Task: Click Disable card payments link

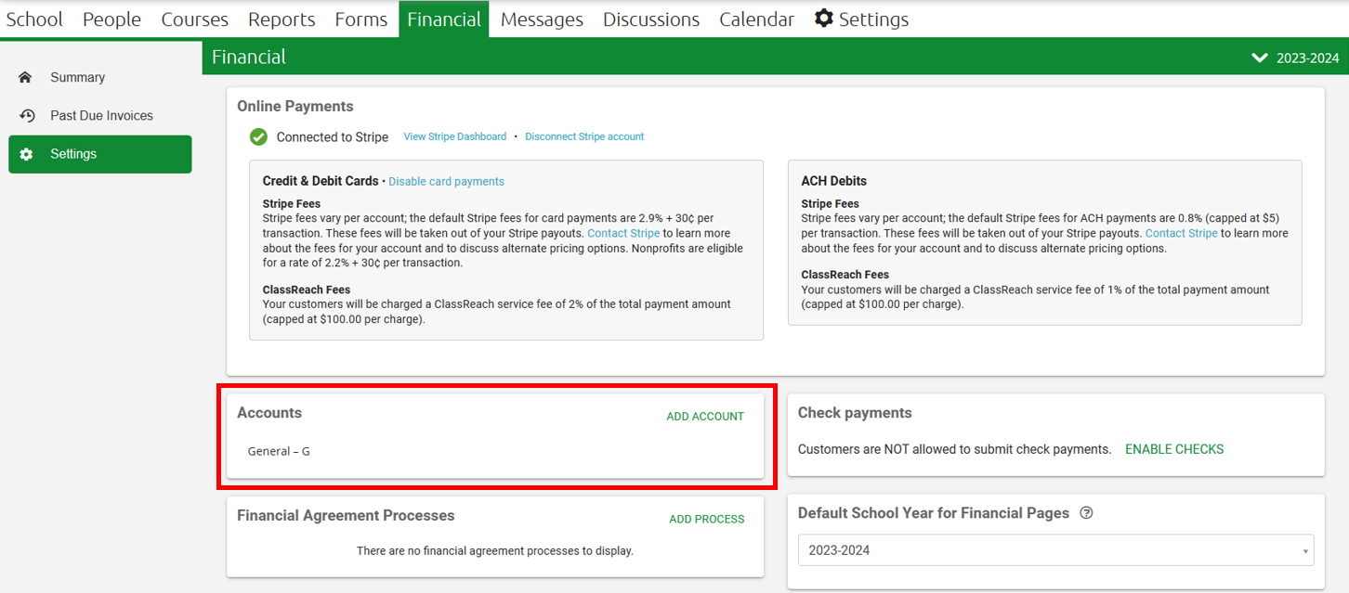Action: tap(446, 181)
